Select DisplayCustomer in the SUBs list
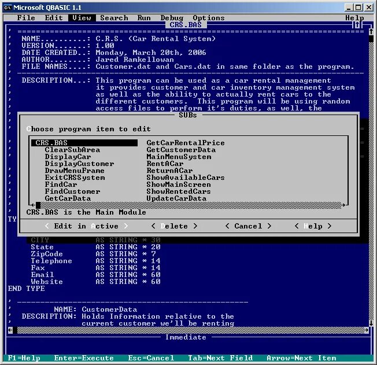This screenshot has height=365, width=377. tap(79, 164)
